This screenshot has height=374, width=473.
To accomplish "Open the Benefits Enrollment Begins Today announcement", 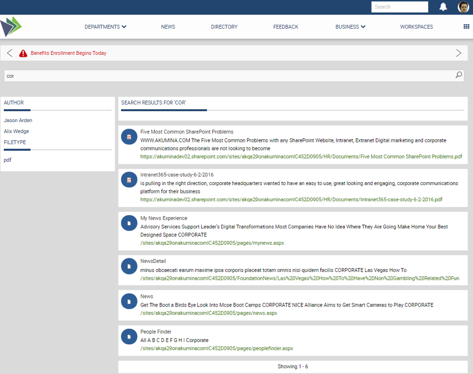I will click(68, 53).
